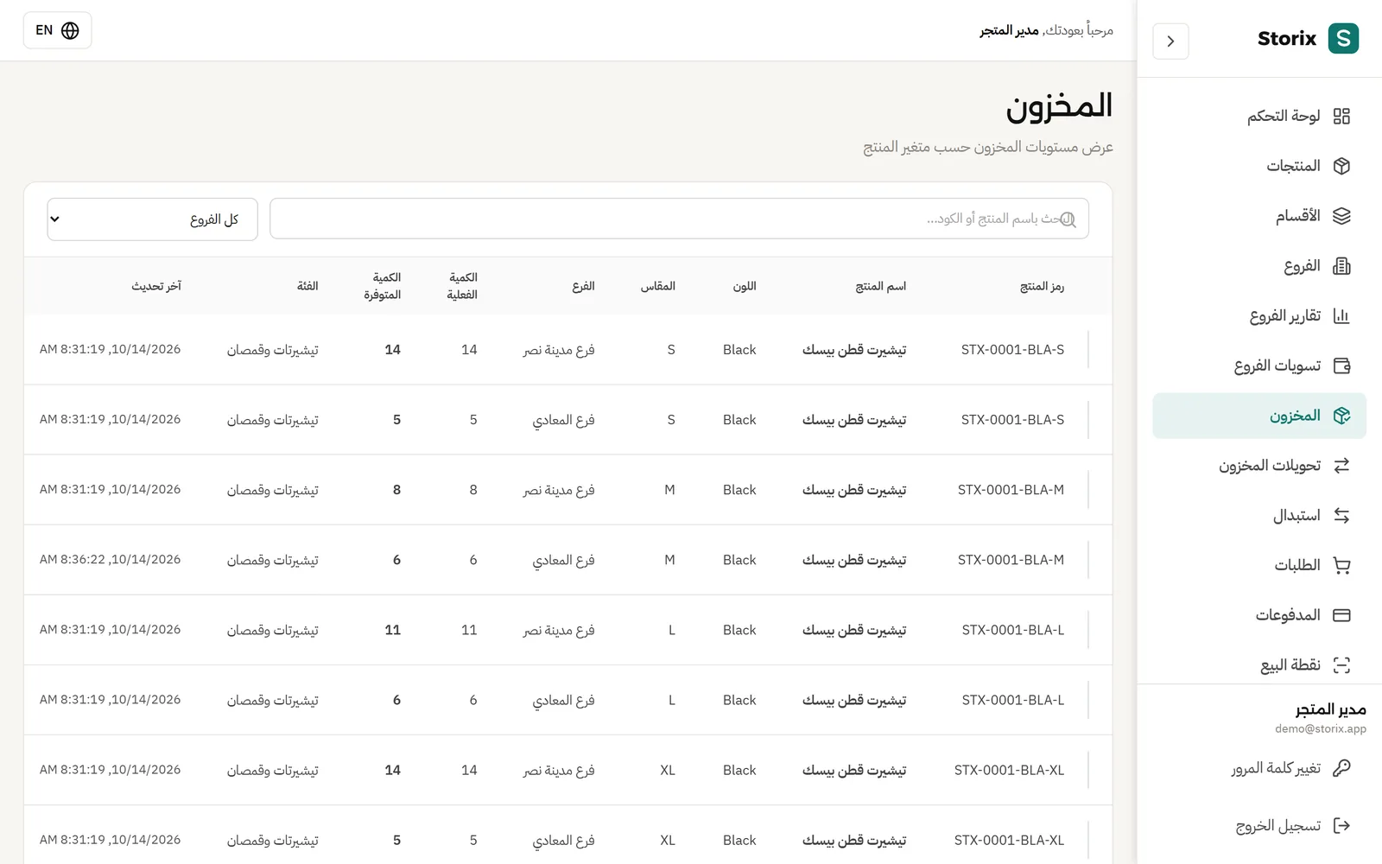Click the المقاس column header

point(658,286)
